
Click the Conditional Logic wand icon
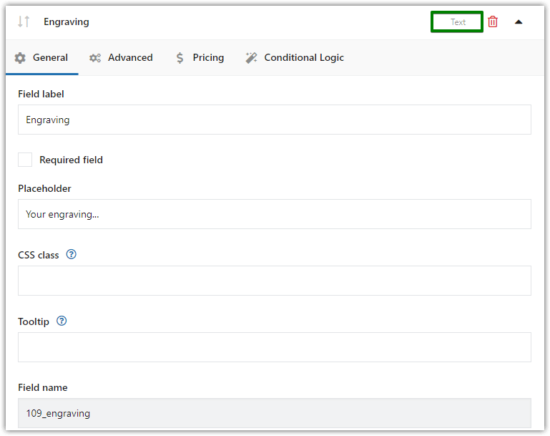pyautogui.click(x=251, y=58)
